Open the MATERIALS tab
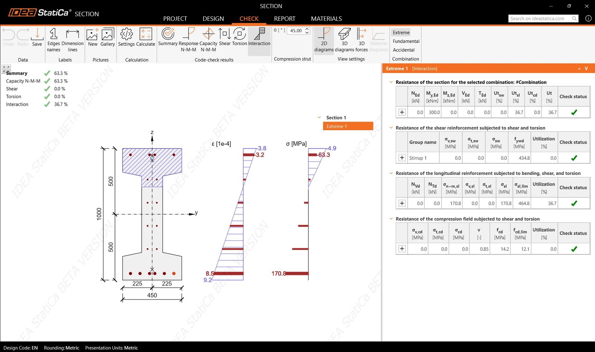Viewport: 595px width, 352px height. coord(327,19)
